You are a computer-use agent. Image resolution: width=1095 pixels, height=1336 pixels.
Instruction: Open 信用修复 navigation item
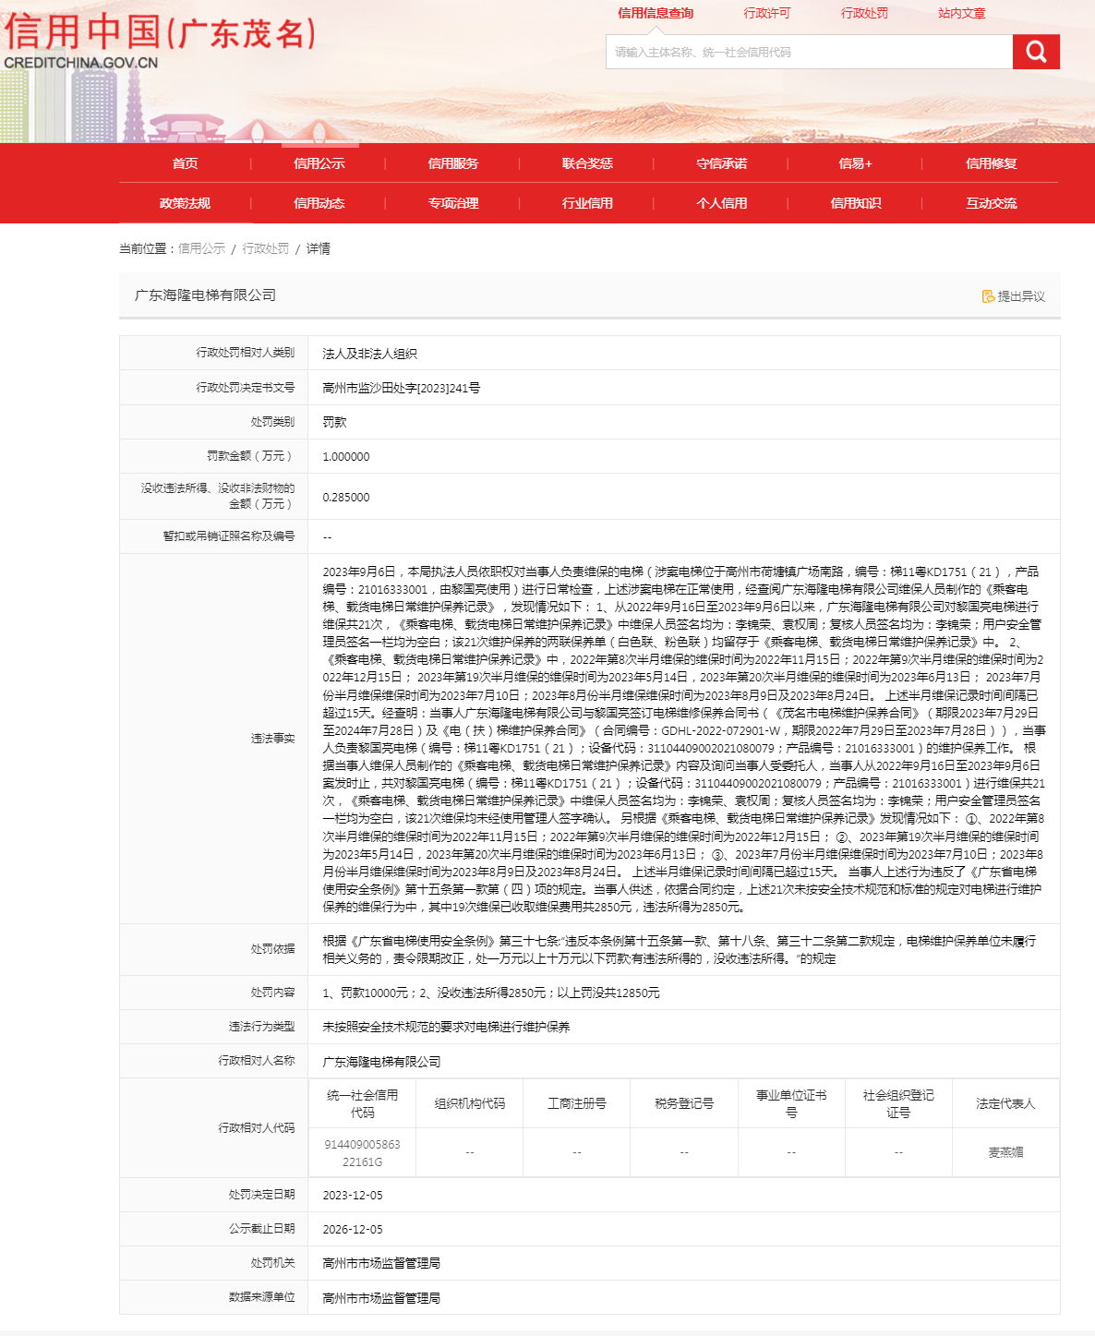point(992,163)
